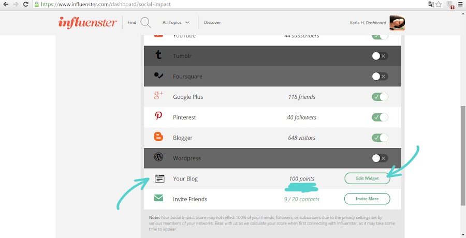Screen dimensions: 466x238
Task: Click the Pinterest P icon
Action: click(158, 116)
